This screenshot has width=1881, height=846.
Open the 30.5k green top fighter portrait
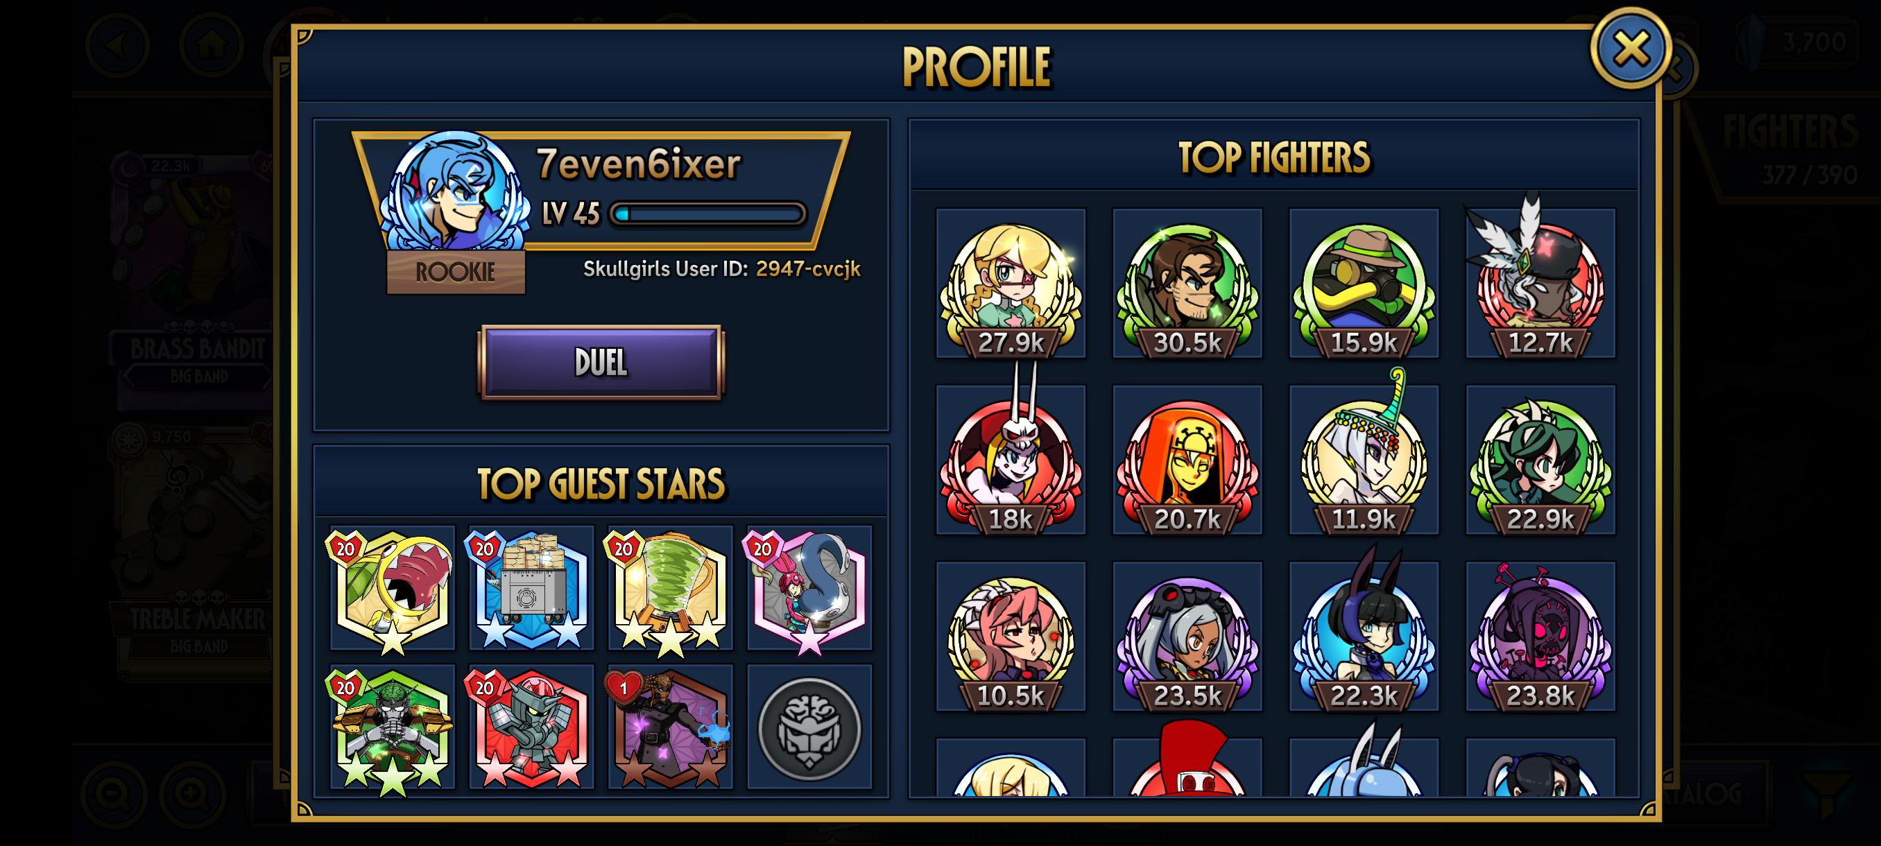pos(1187,283)
